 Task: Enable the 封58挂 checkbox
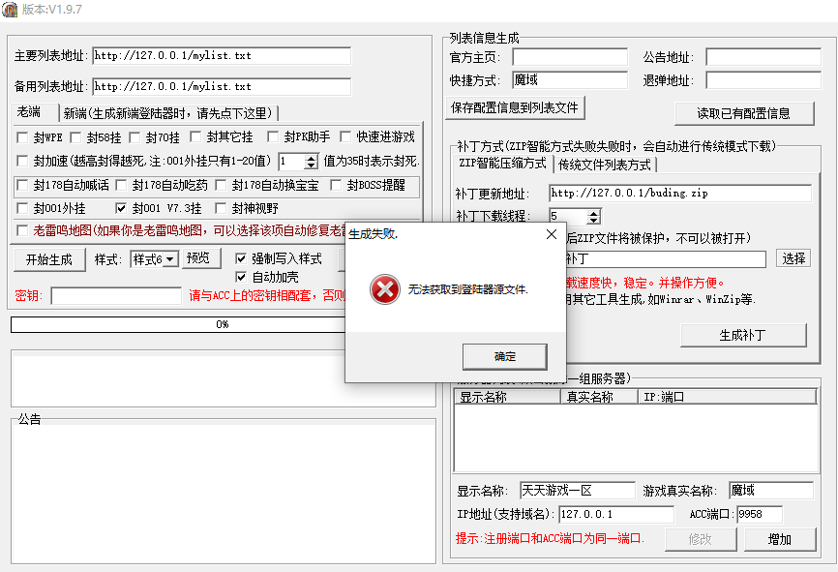tap(75, 137)
